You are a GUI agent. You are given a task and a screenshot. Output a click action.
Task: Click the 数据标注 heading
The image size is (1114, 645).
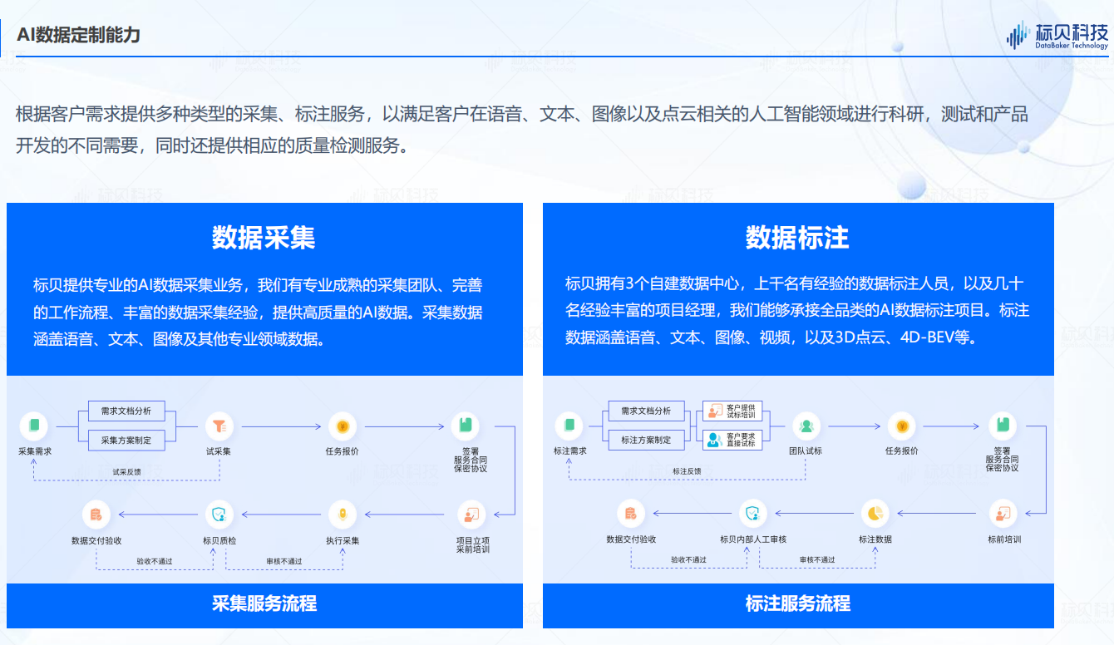click(797, 238)
